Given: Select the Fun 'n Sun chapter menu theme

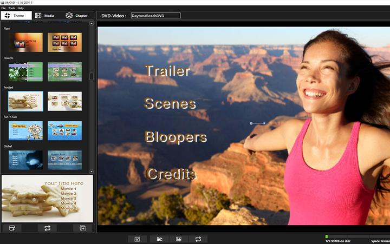Looking at the screenshot, I should 64,131.
